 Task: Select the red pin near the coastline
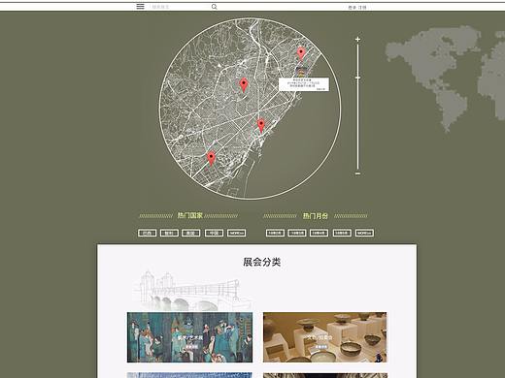(x=261, y=126)
